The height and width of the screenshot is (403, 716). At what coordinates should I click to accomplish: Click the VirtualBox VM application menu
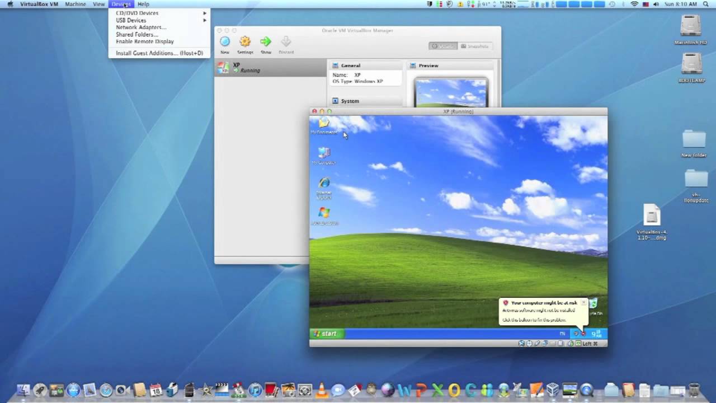(x=39, y=4)
